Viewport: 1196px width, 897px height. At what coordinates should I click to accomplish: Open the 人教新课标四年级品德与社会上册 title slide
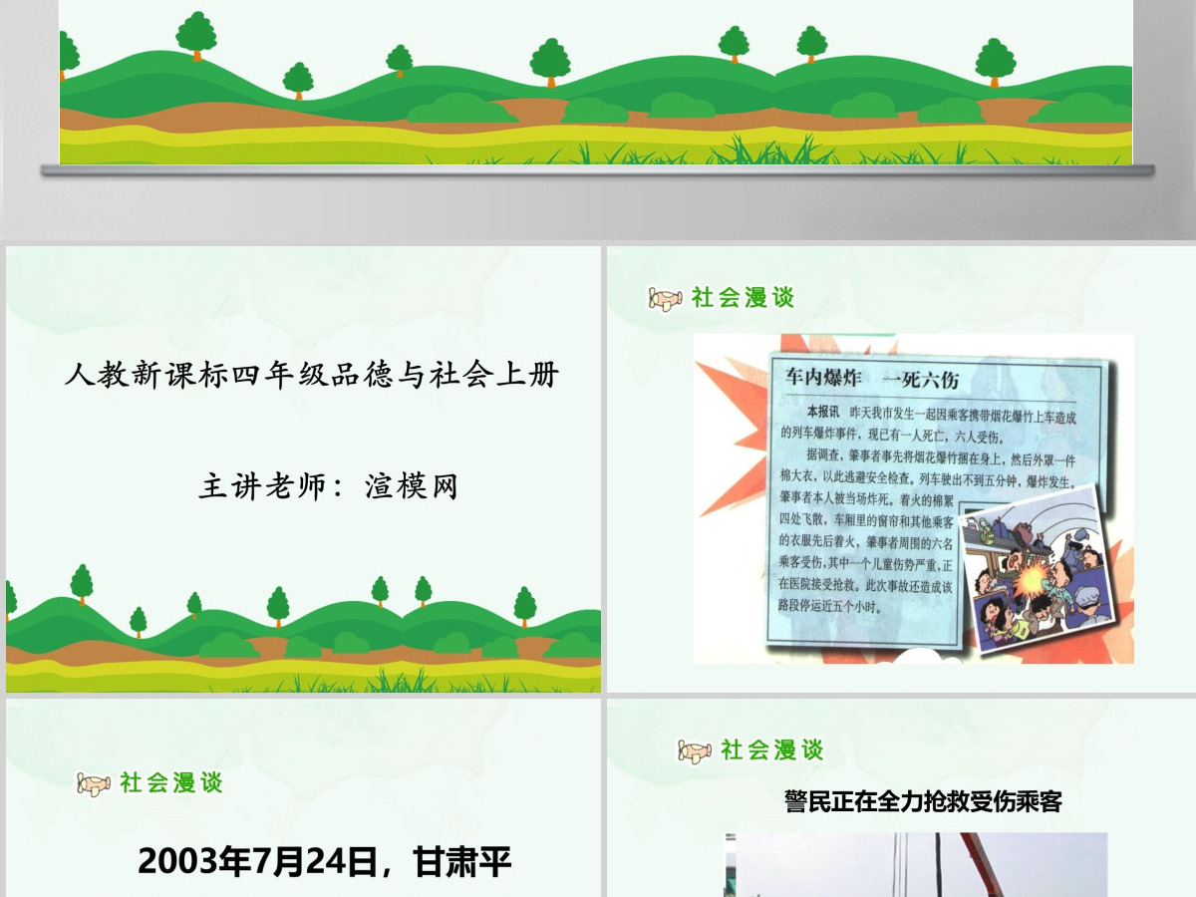pos(303,469)
